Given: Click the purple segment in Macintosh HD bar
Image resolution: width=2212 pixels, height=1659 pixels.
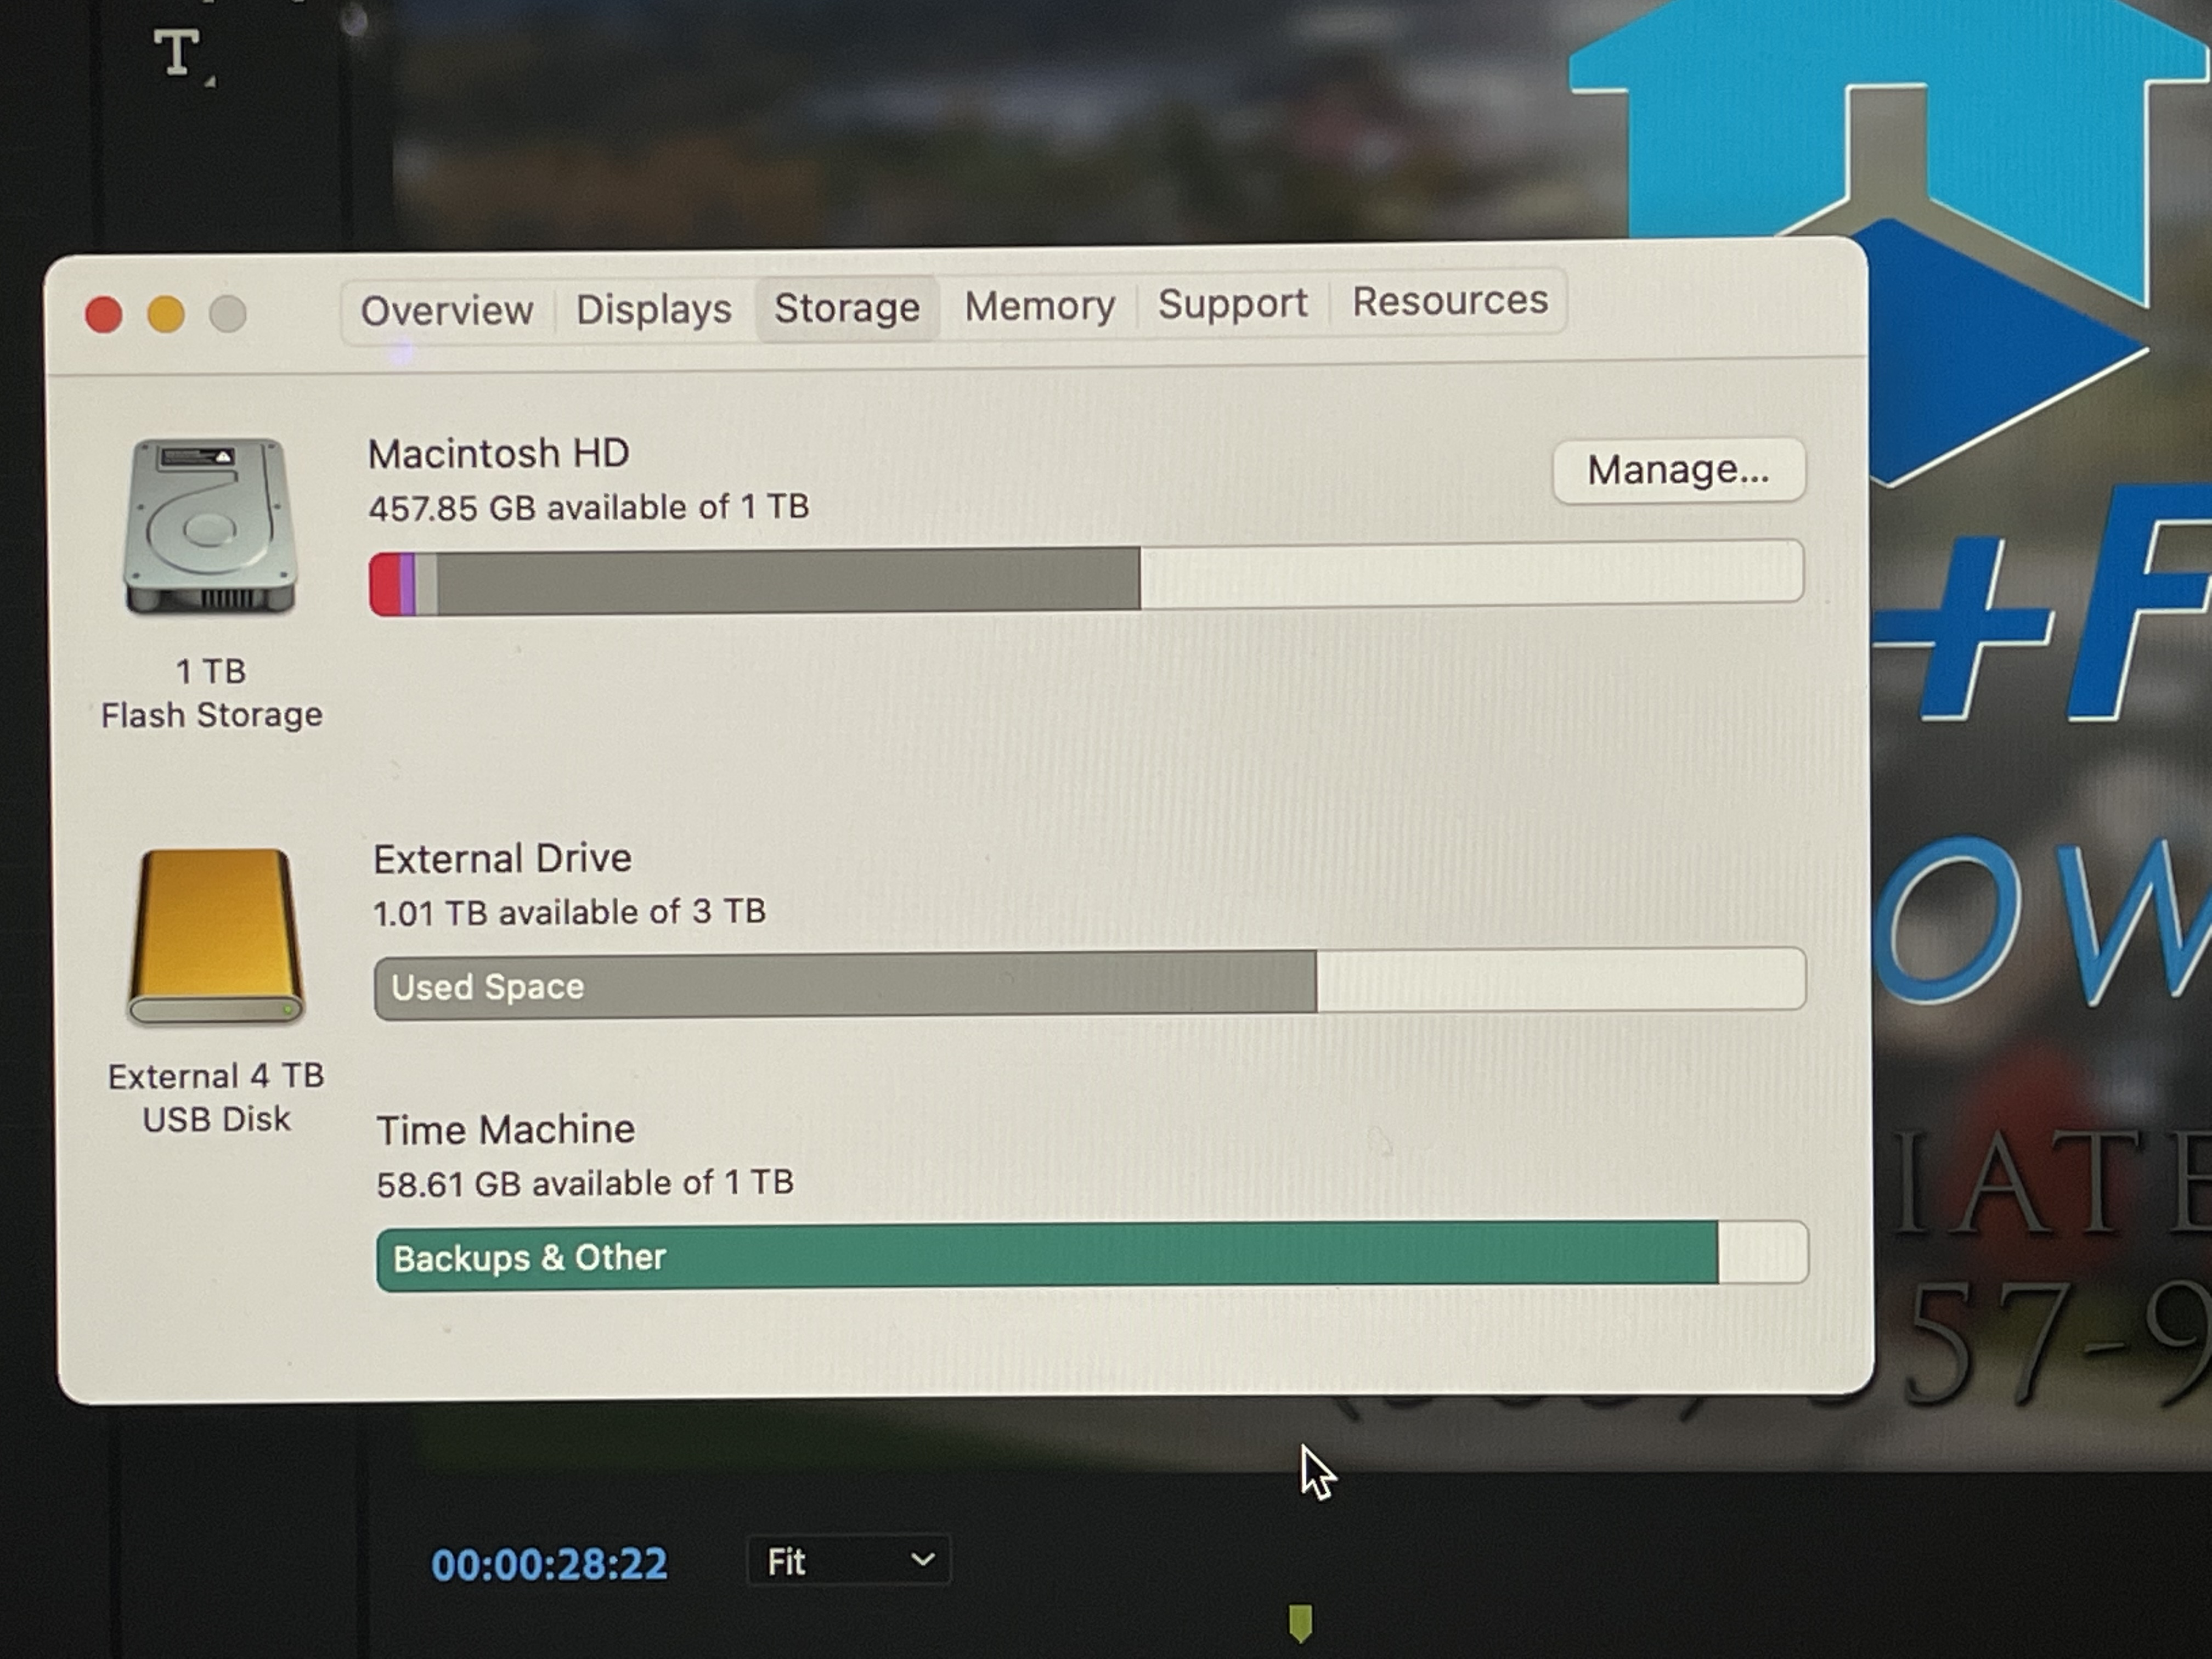Looking at the screenshot, I should point(409,583).
